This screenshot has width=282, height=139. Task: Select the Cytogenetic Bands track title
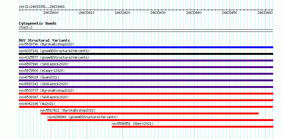[38, 23]
